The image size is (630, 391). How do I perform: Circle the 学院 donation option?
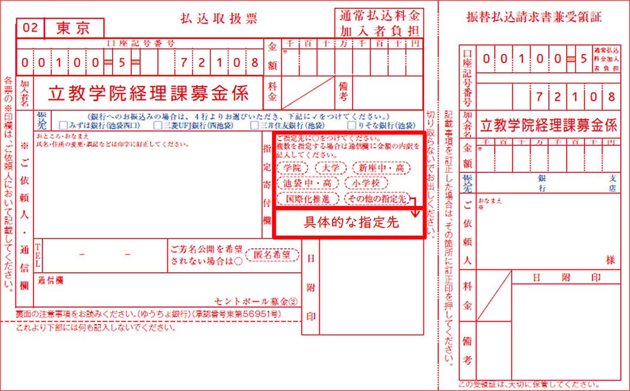(x=292, y=168)
